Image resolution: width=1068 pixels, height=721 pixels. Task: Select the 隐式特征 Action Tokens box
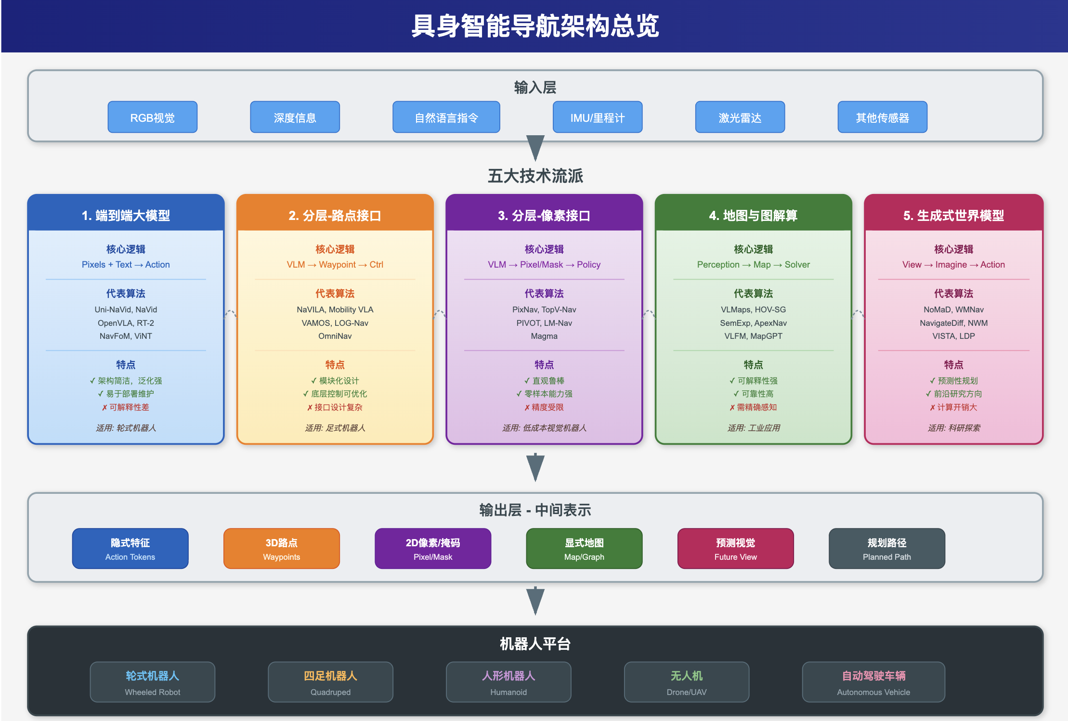click(130, 549)
